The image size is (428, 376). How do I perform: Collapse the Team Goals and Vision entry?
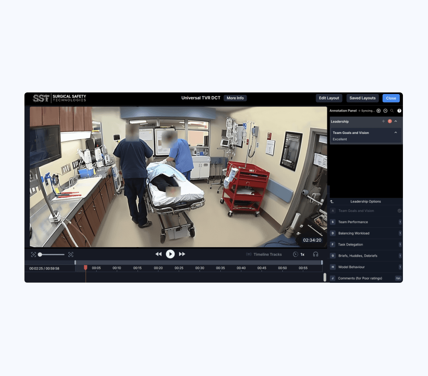[x=395, y=132]
